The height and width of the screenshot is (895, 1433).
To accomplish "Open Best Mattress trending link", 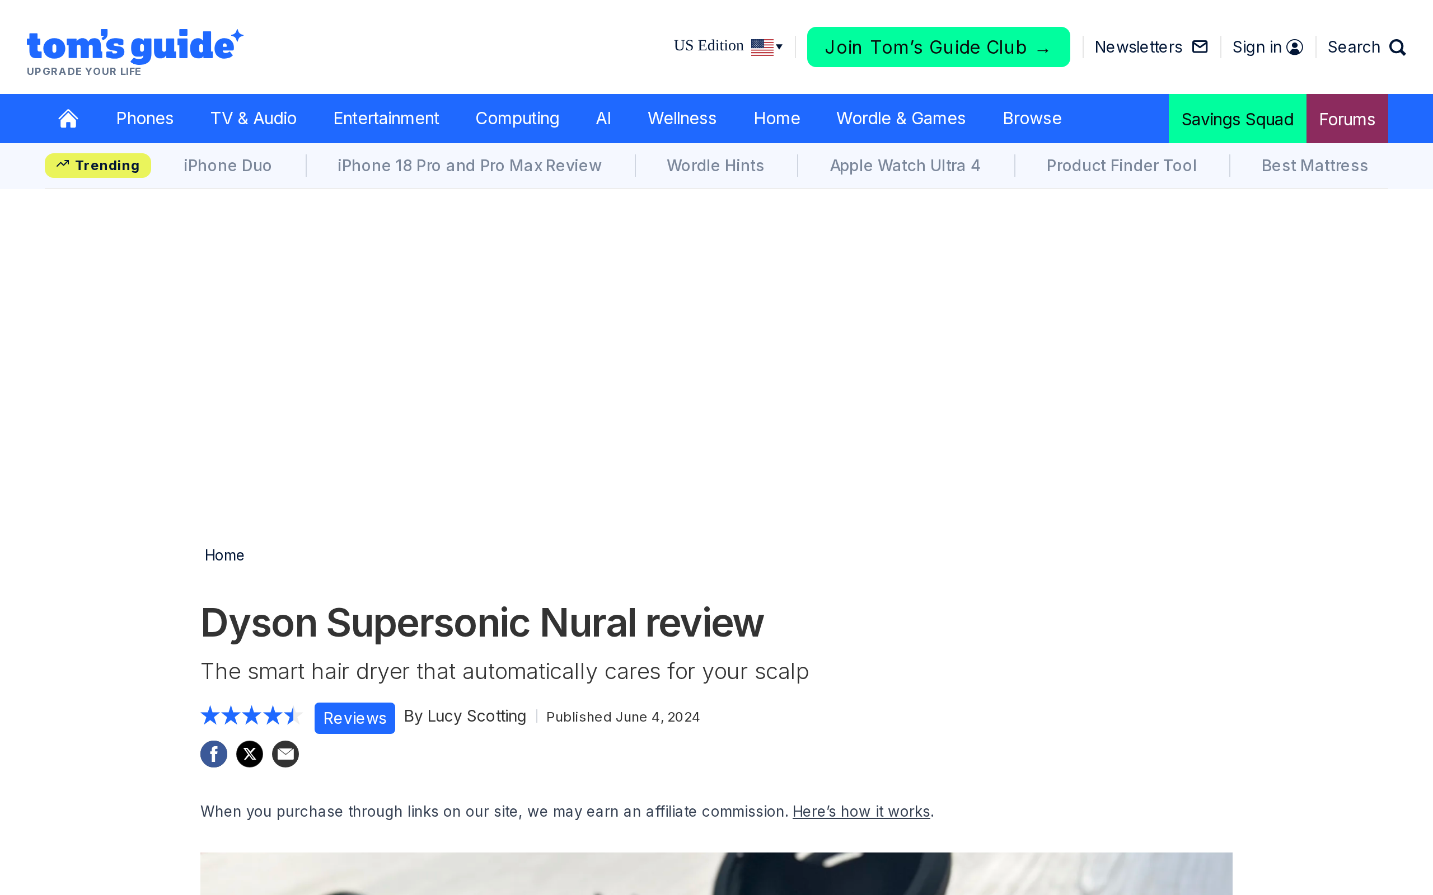I will pos(1314,166).
